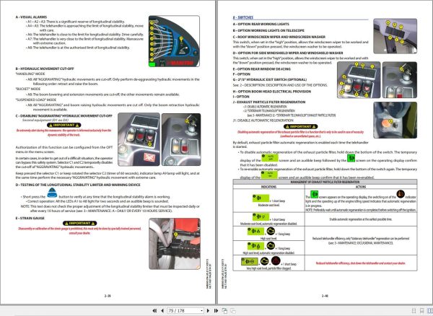The width and height of the screenshot is (433, 316).
Task: Click page number '2-39' at page bottom
Action: (x=108, y=296)
